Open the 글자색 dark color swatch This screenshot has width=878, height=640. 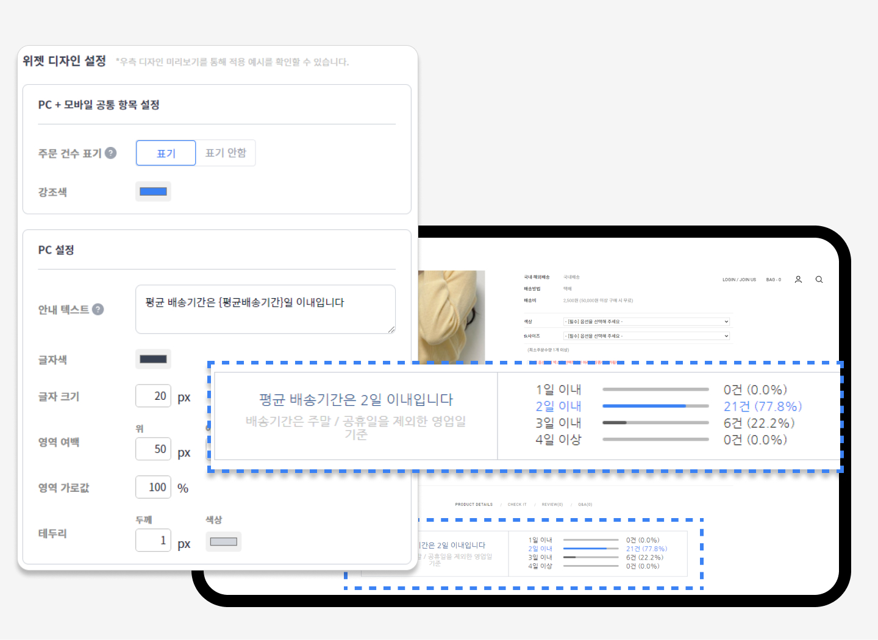tap(153, 359)
